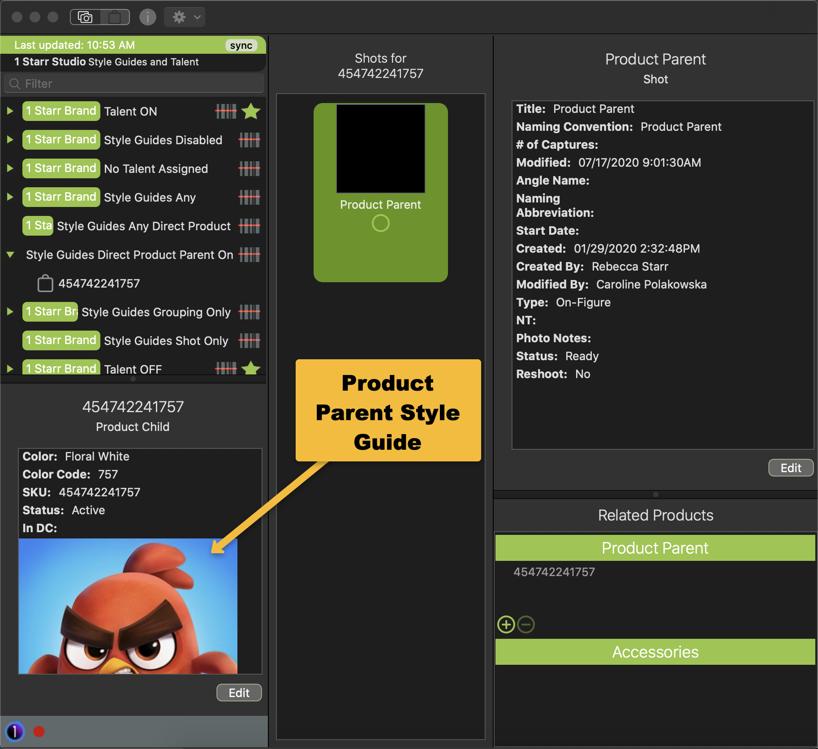Click the Accessories section header
This screenshot has height=749, width=818.
point(655,652)
